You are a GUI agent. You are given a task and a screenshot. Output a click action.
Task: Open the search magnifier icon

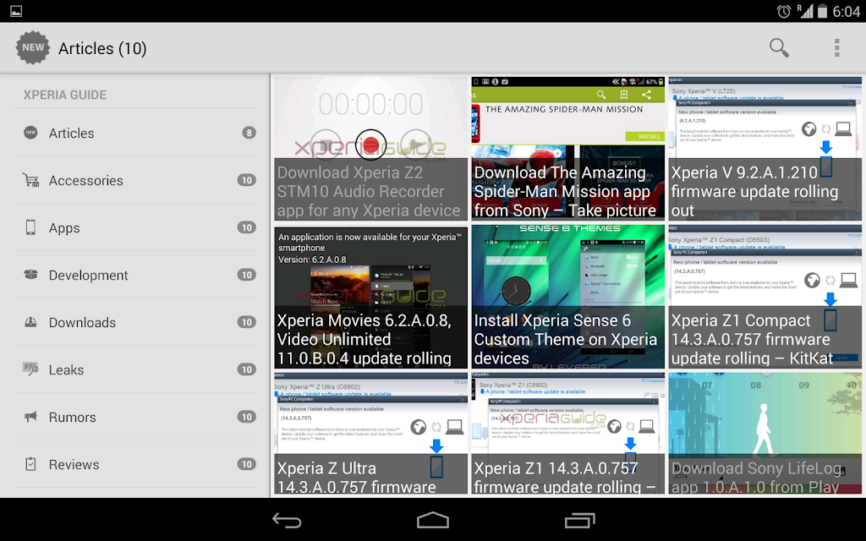pyautogui.click(x=779, y=47)
